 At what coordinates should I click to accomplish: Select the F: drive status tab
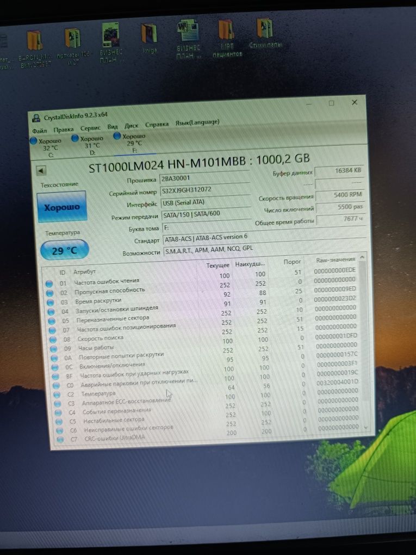130,143
